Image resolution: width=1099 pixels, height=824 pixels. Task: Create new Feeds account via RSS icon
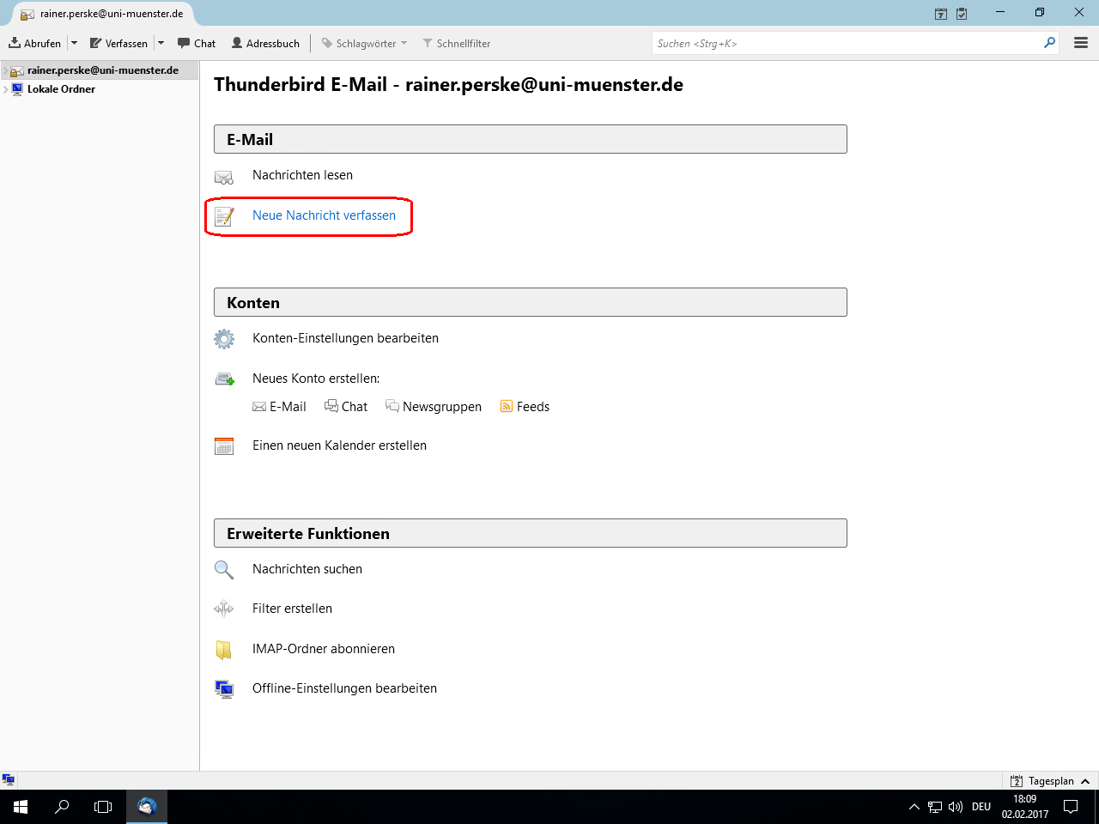(x=507, y=407)
